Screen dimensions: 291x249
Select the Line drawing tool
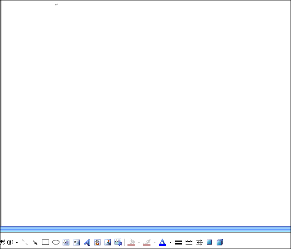click(25, 242)
